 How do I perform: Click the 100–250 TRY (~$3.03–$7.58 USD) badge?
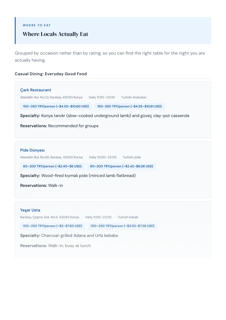coord(122,226)
